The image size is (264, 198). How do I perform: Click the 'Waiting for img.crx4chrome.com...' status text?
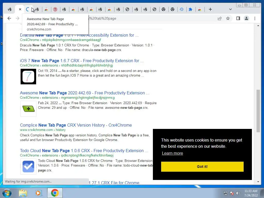pyautogui.click(x=28, y=181)
